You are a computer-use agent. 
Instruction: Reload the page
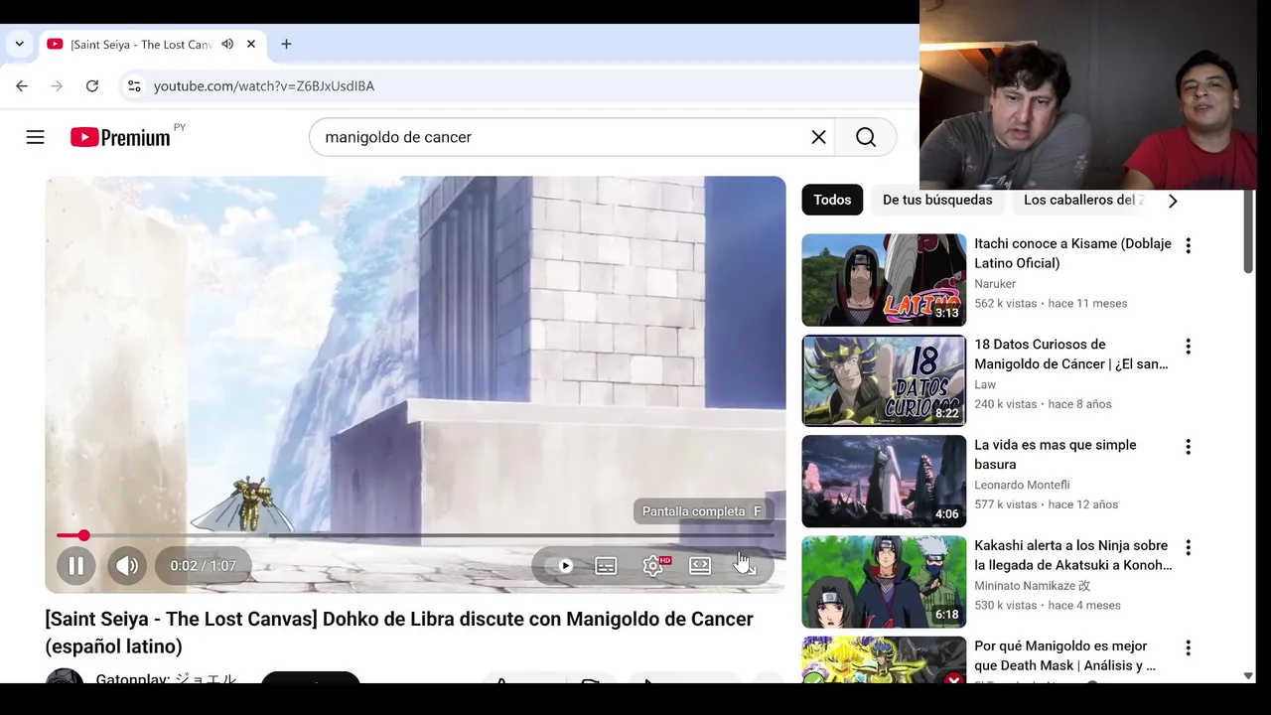pos(91,86)
